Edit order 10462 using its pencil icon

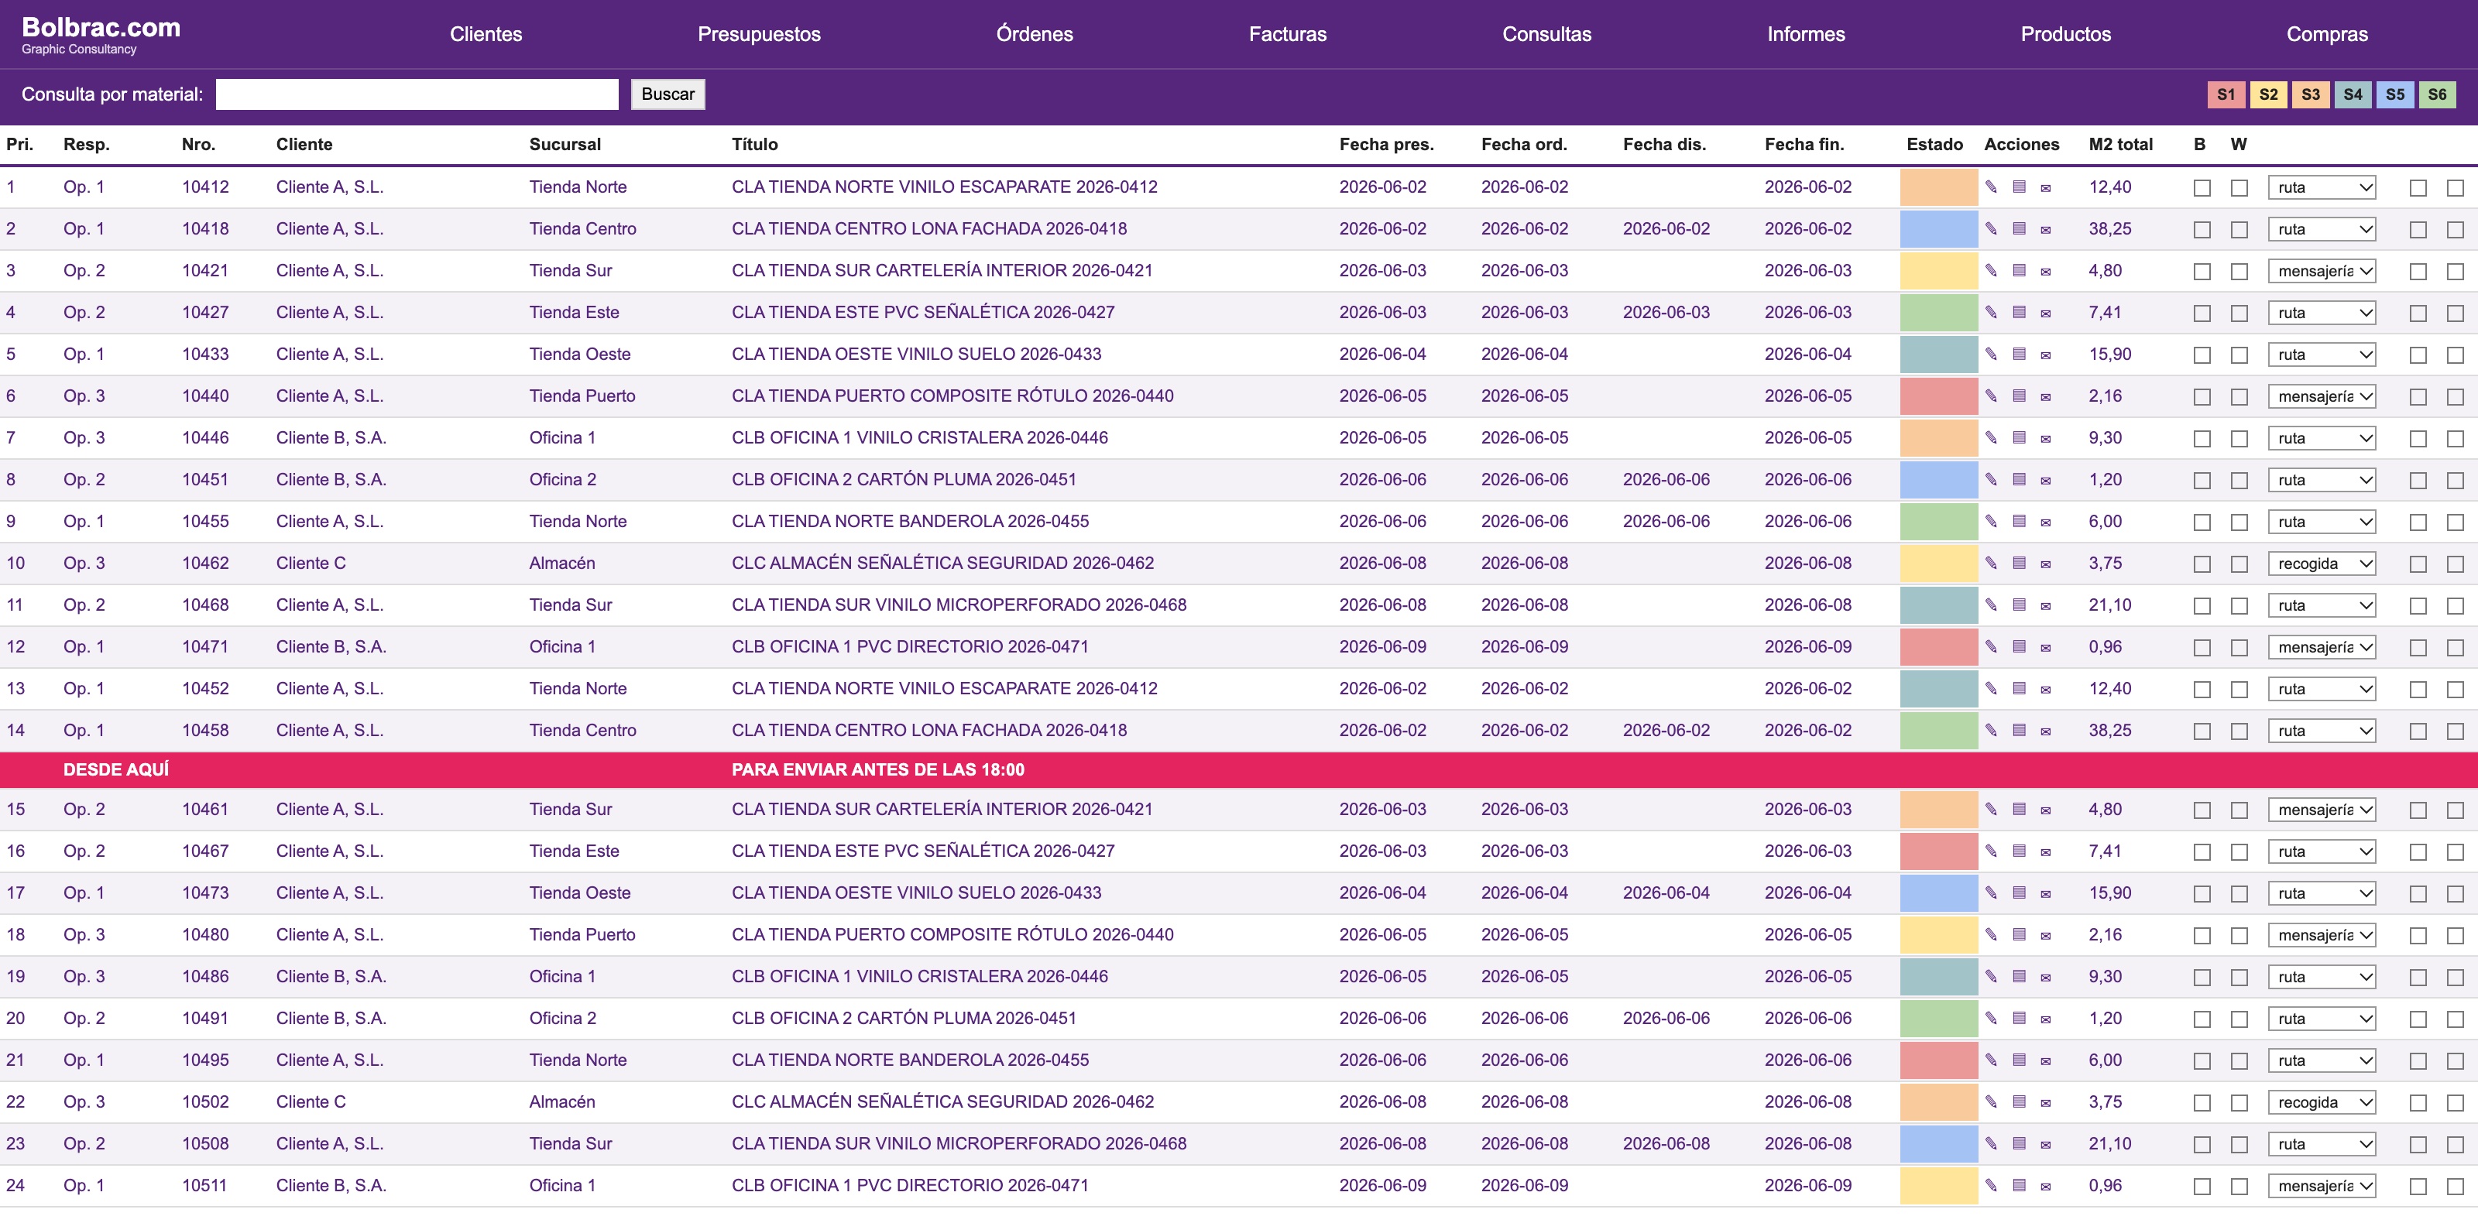pyautogui.click(x=1991, y=564)
